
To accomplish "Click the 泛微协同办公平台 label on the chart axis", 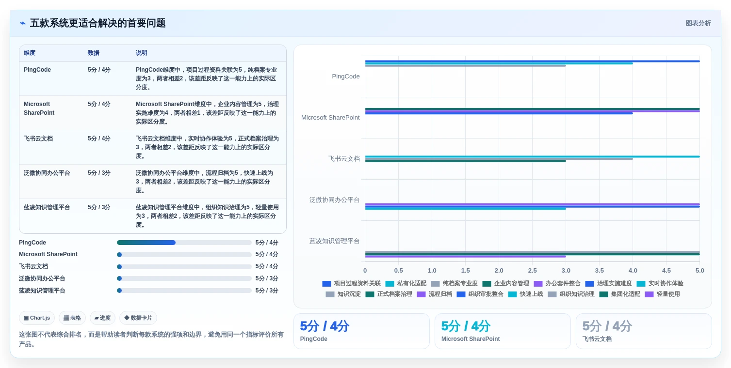I will (x=335, y=200).
